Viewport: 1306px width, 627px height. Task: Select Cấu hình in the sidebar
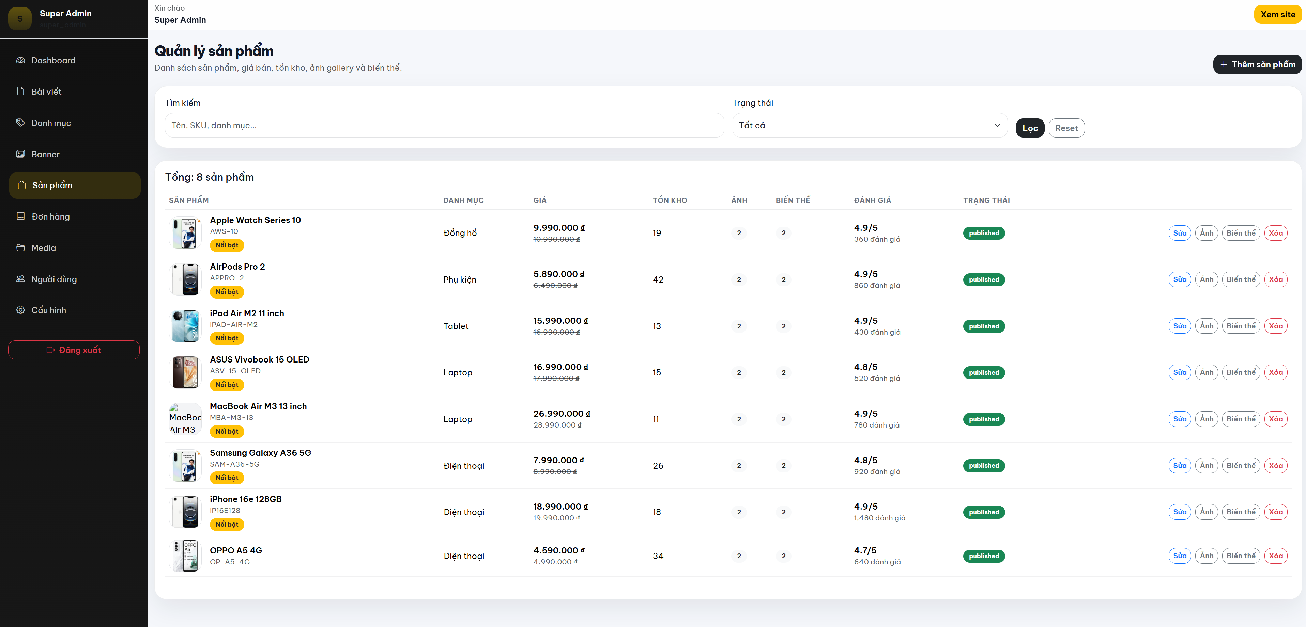point(75,310)
